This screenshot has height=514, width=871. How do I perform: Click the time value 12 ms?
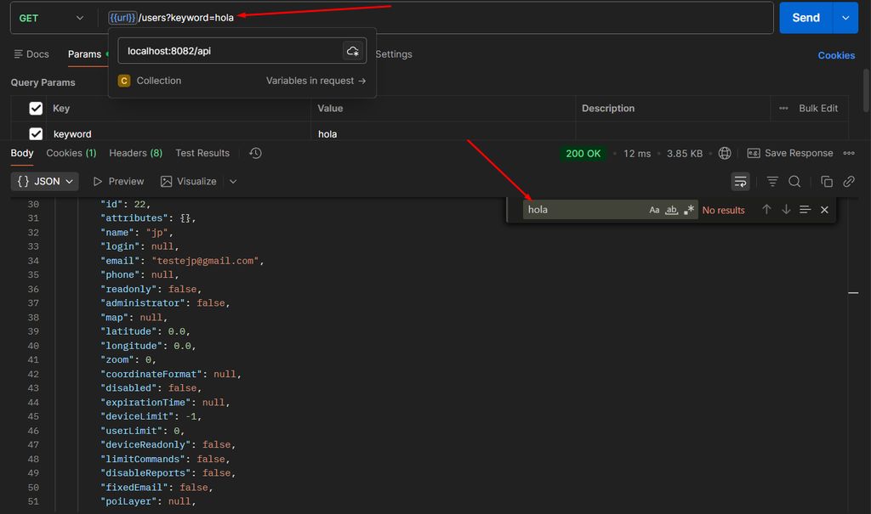click(x=636, y=154)
